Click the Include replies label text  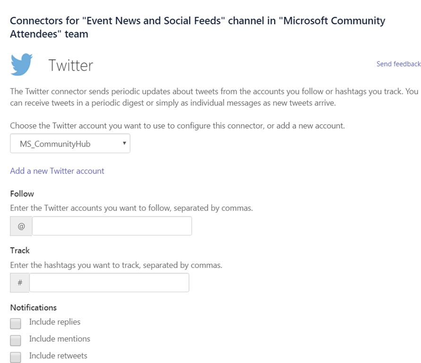pos(55,322)
